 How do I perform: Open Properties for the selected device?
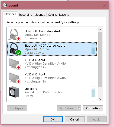coord(93,108)
